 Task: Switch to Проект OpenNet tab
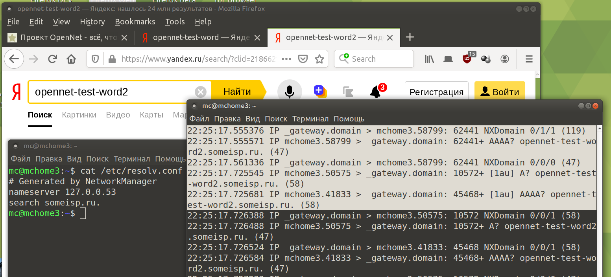[x=68, y=38]
